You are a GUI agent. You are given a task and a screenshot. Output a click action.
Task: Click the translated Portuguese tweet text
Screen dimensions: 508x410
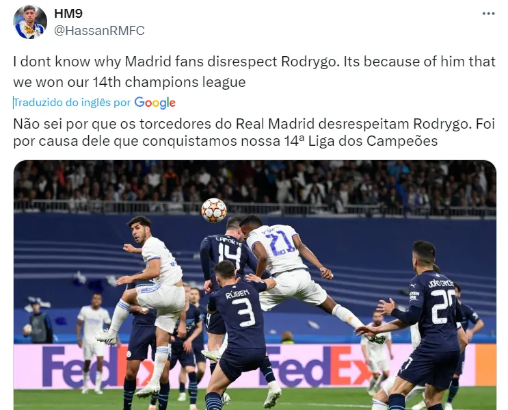(254, 132)
